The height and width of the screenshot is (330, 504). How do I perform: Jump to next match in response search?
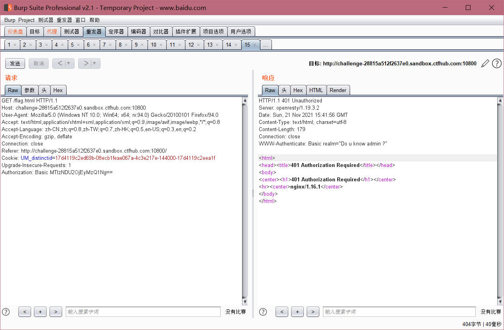click(x=313, y=312)
